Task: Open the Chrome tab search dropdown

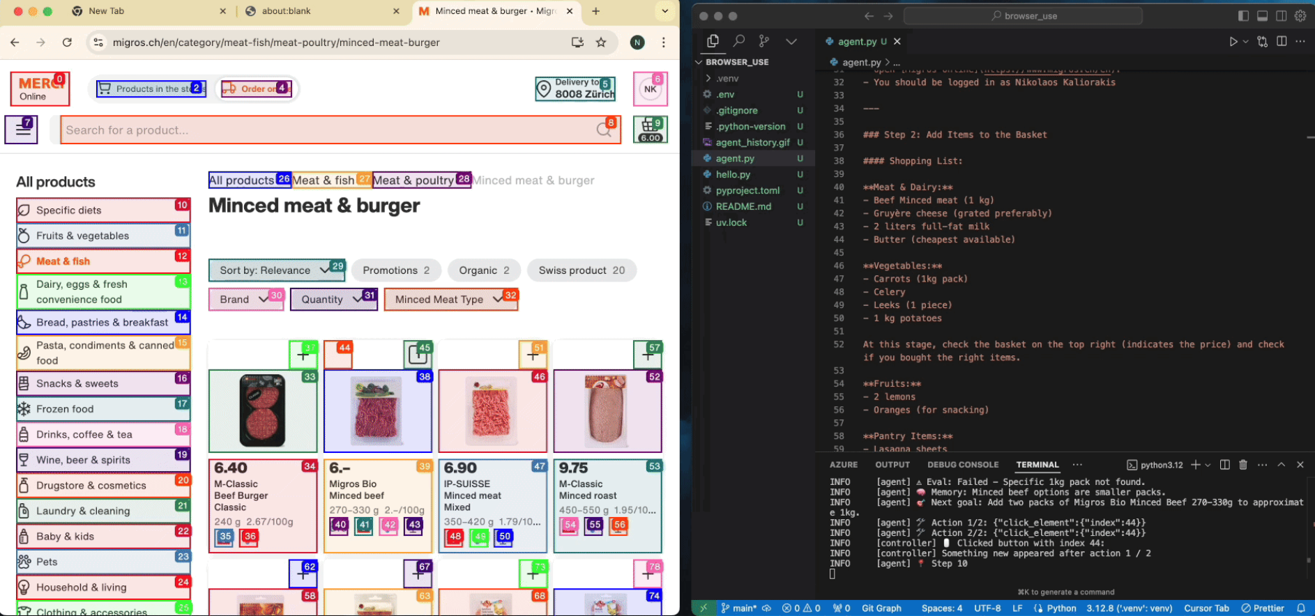Action: tap(665, 11)
